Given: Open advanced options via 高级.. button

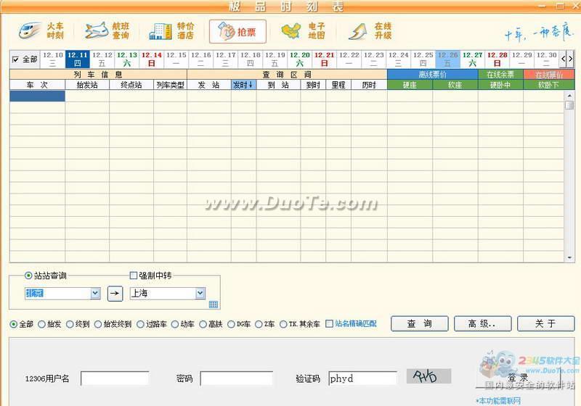Looking at the screenshot, I should [x=482, y=323].
